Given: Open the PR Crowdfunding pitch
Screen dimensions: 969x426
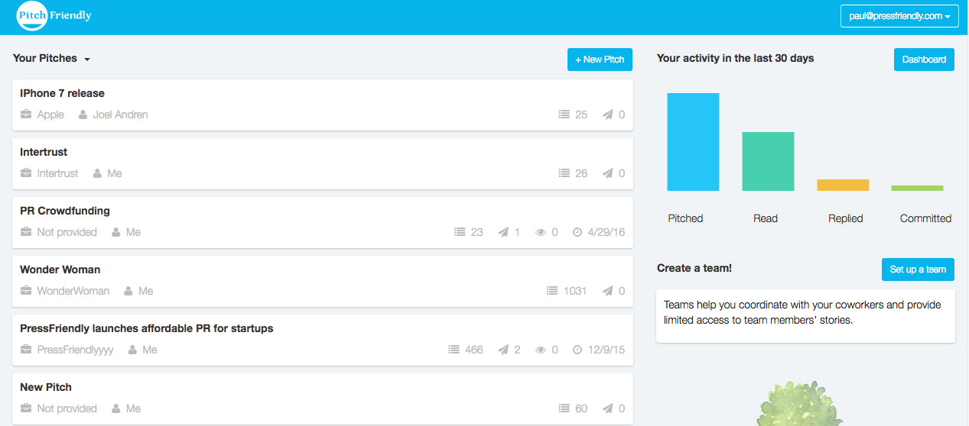Looking at the screenshot, I should (65, 211).
